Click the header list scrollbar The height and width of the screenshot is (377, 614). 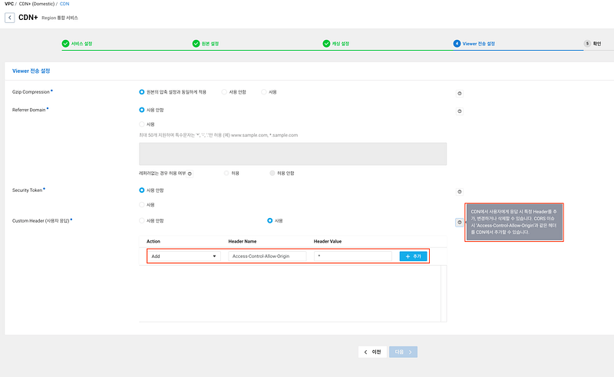(x=444, y=293)
